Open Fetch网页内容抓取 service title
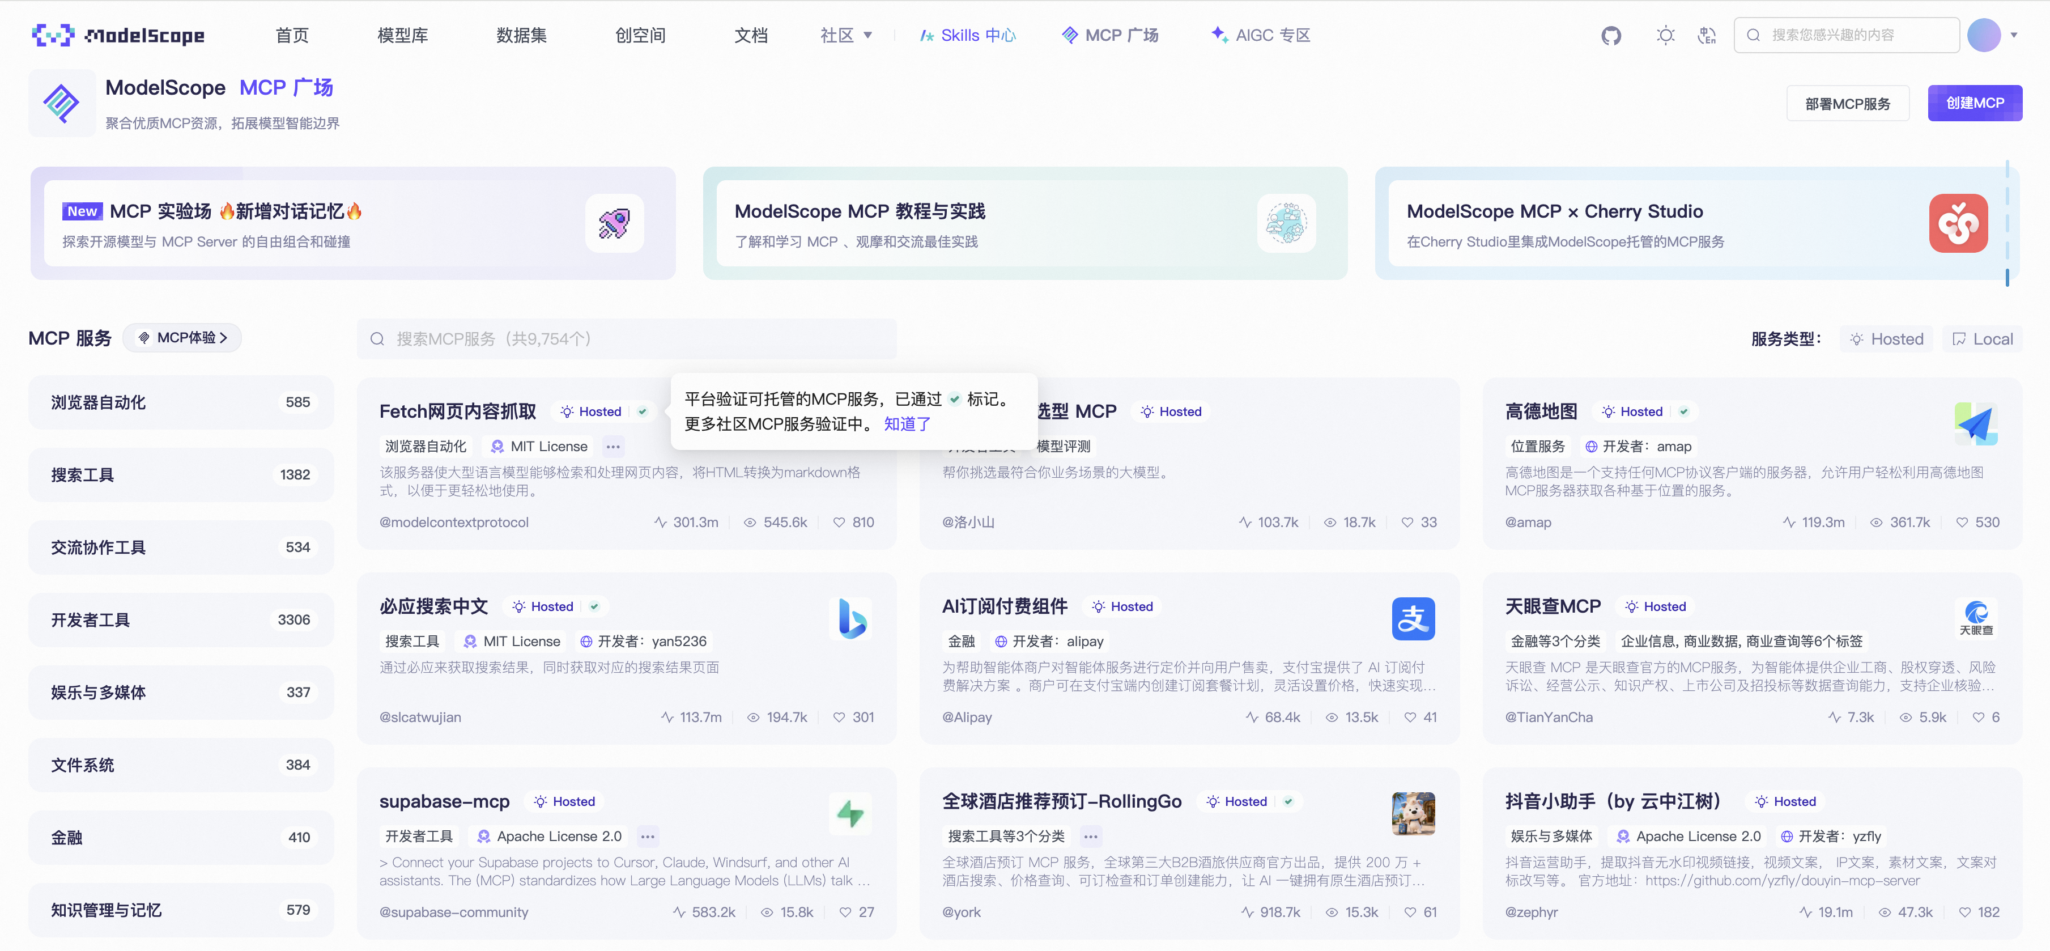 [458, 411]
